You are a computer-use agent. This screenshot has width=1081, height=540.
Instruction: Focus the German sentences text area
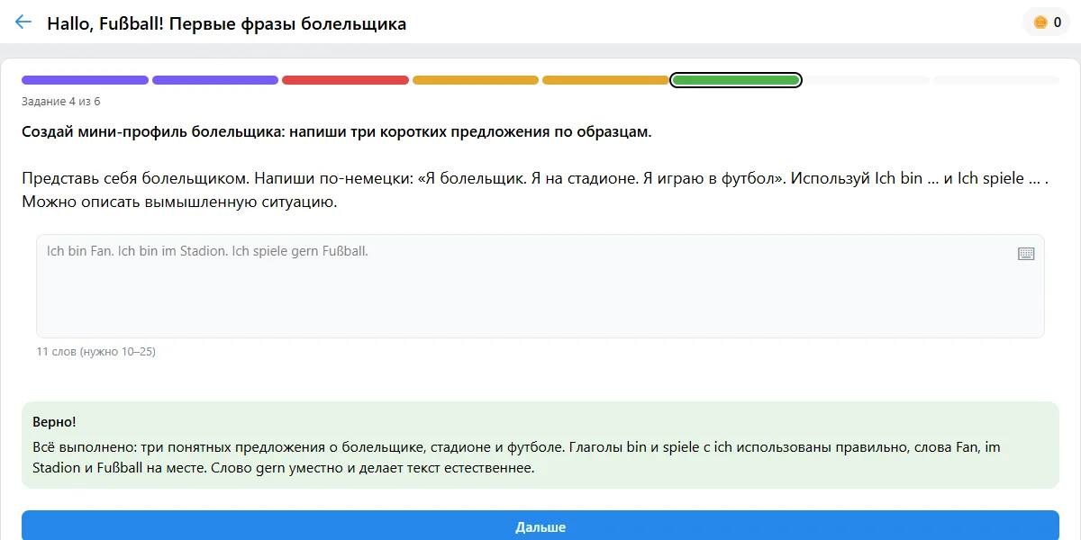540,286
